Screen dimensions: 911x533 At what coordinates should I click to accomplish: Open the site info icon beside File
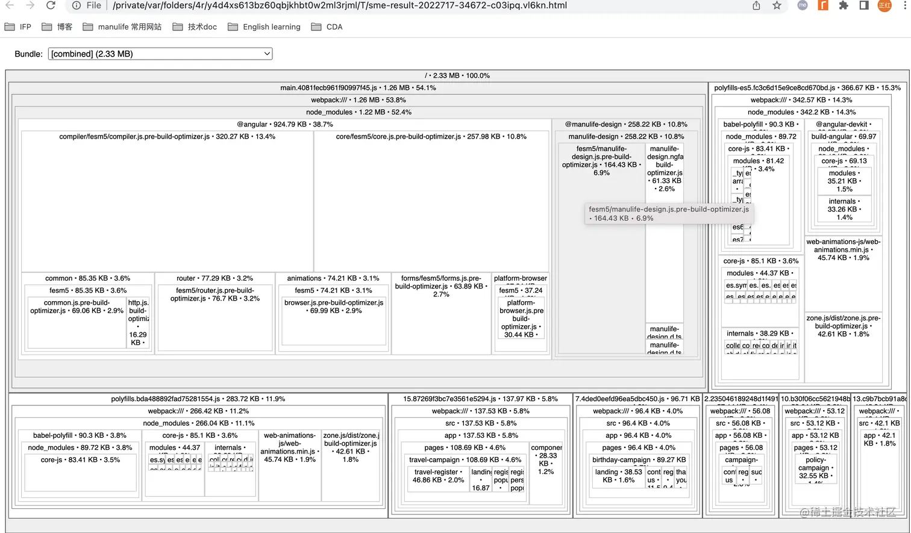[77, 5]
